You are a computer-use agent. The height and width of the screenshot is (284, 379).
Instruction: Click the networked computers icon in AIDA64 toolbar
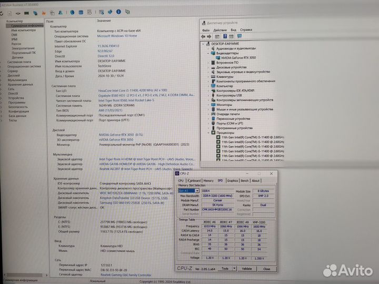point(35,13)
